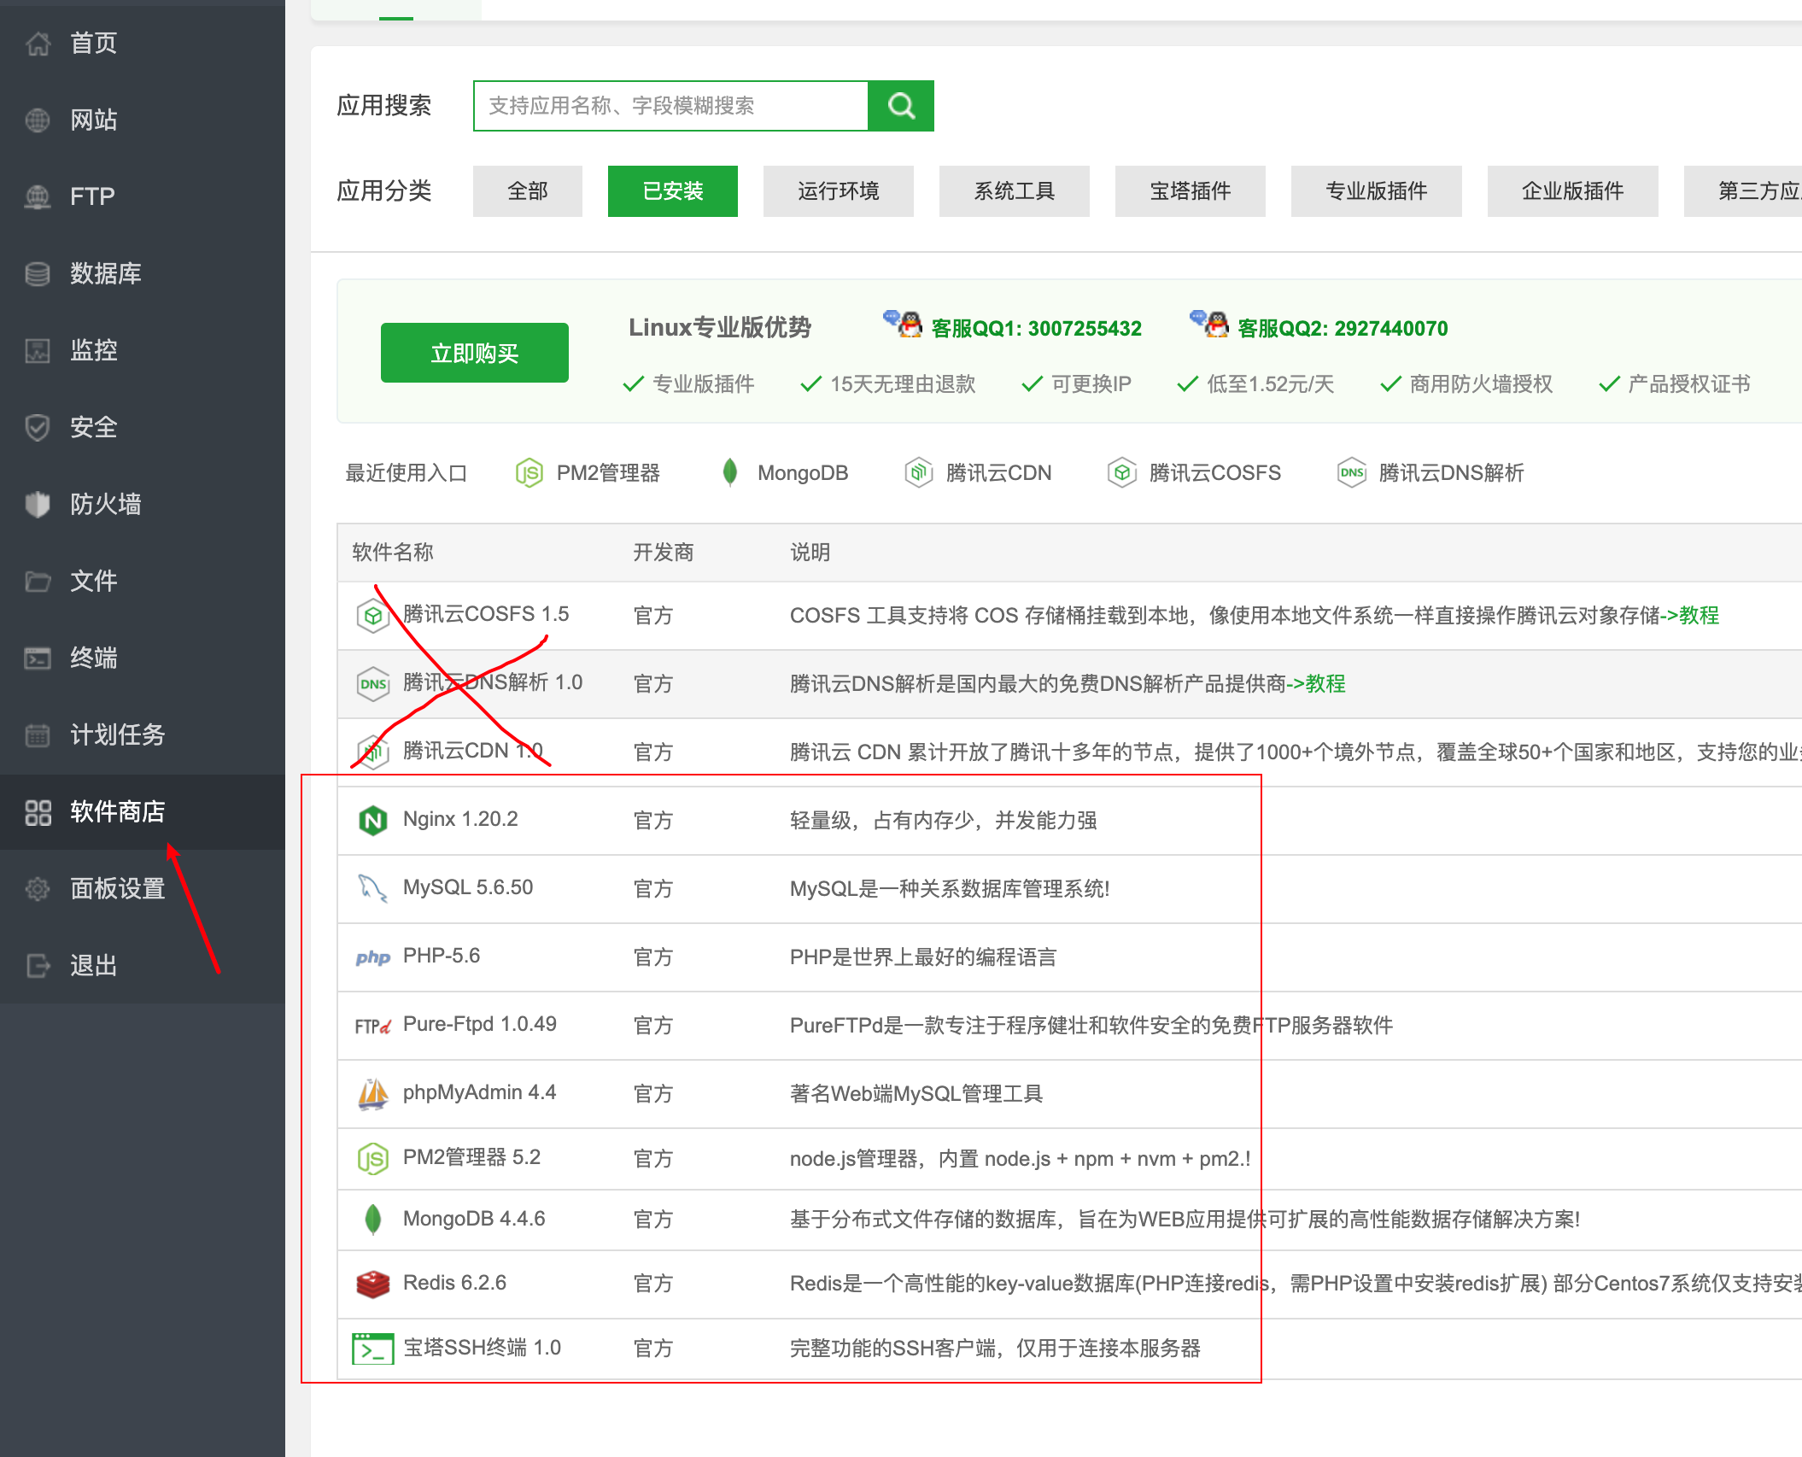Open the 企业版插件 category
Screen dimensions: 1802x1457
click(x=1573, y=191)
